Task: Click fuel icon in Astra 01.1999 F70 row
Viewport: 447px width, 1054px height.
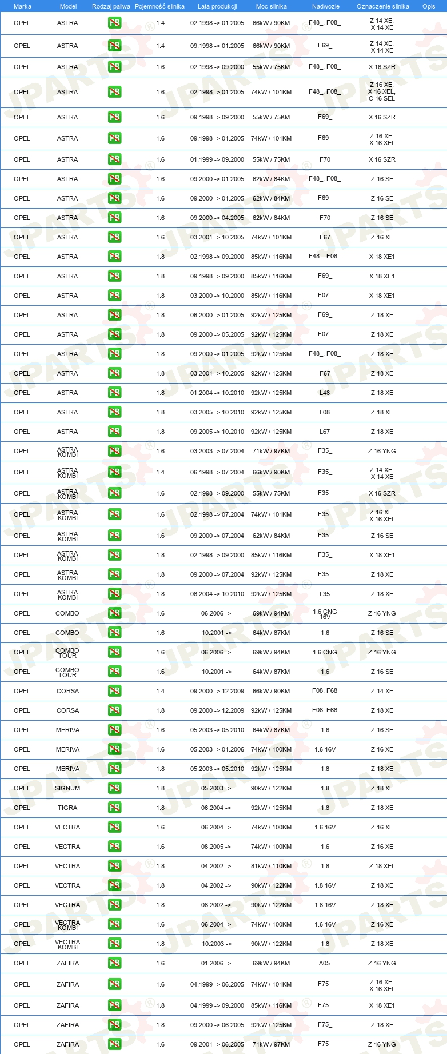Action: pos(114,159)
